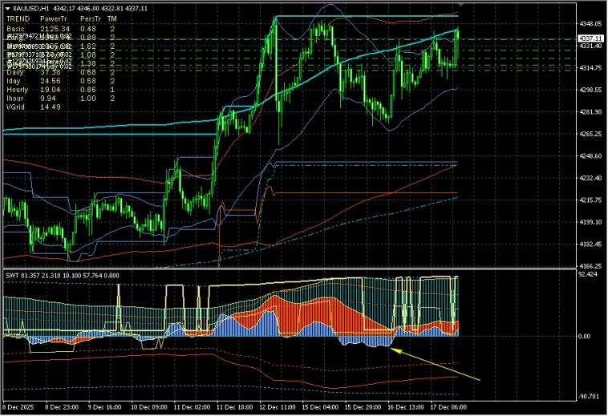
Task: Select the TREND header in the data table
Action: [17, 18]
